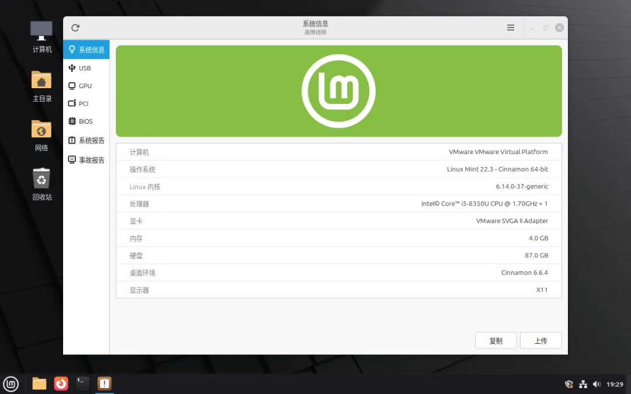Viewport: 631px width, 394px height.
Task: Click the Linux 内核 row label
Action: (x=145, y=187)
